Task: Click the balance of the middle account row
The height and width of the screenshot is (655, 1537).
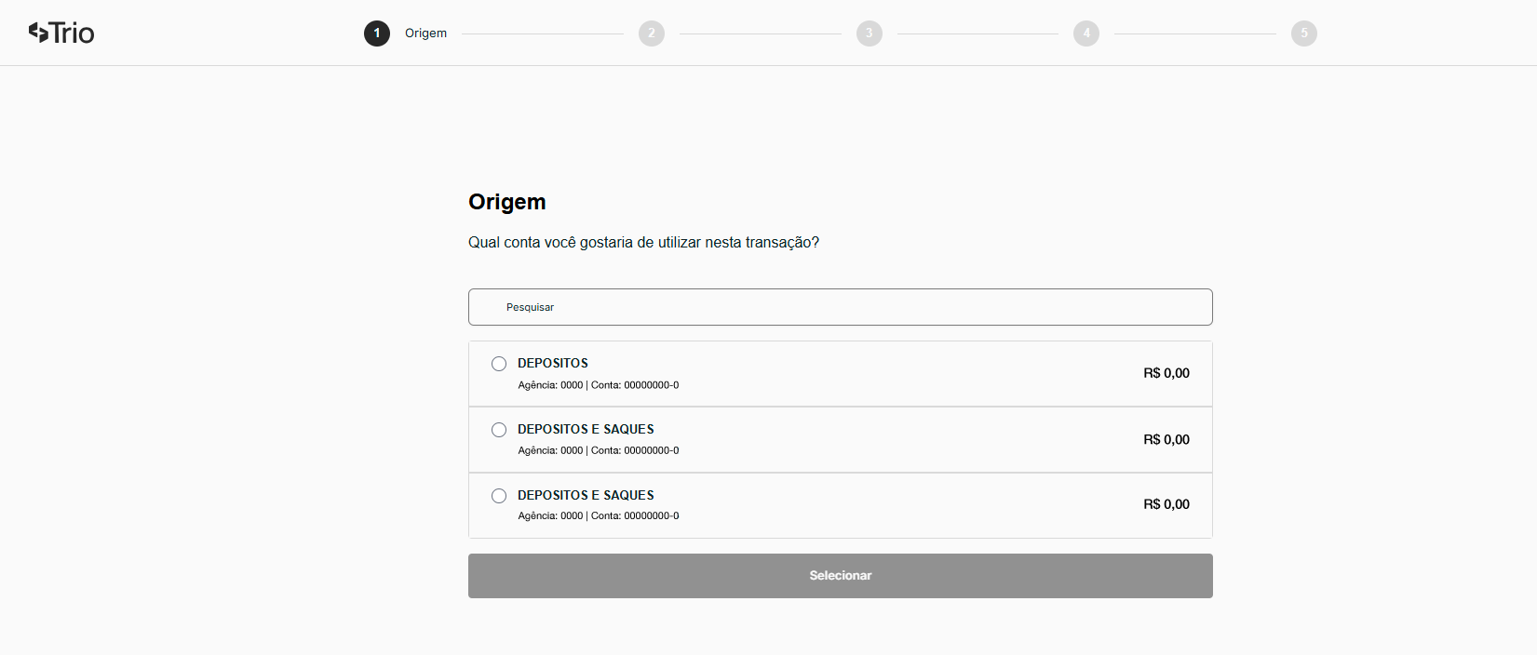Action: (1166, 440)
